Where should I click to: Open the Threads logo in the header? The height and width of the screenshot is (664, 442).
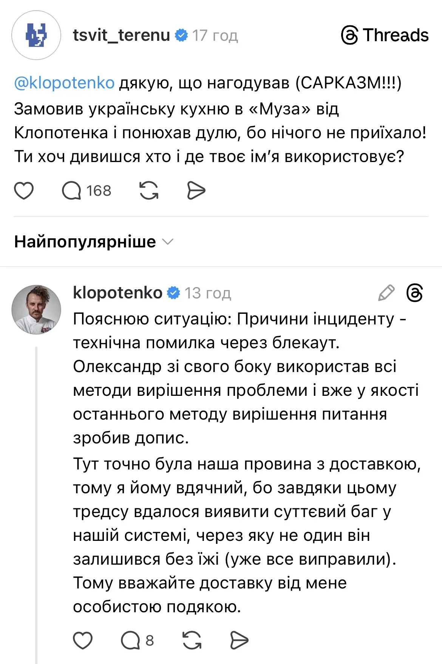385,35
